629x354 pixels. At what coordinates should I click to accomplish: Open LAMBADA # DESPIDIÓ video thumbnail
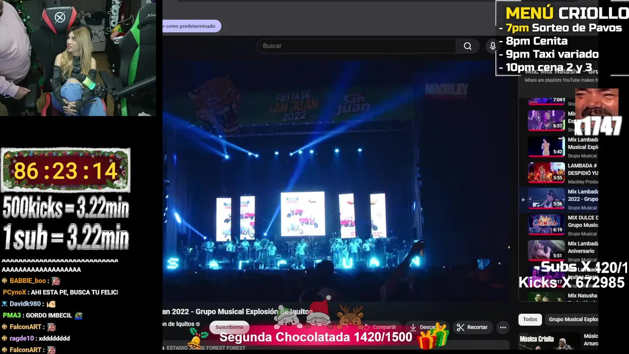(x=546, y=172)
